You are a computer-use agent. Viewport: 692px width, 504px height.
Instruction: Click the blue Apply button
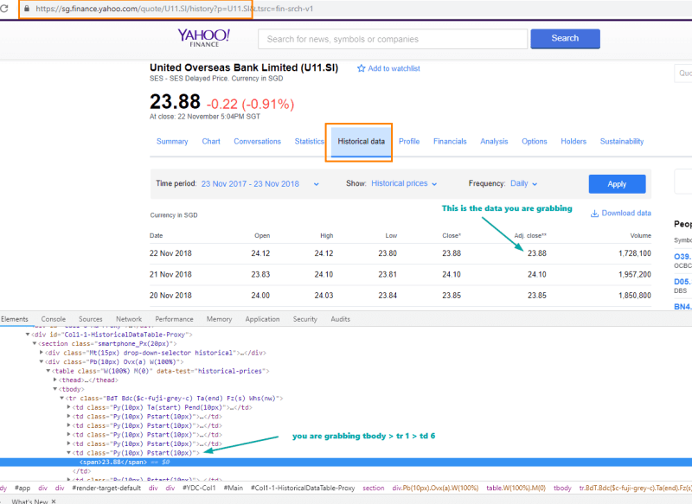pyautogui.click(x=617, y=184)
